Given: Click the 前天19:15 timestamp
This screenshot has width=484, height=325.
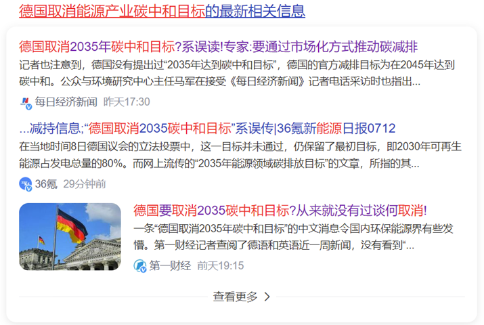Looking at the screenshot, I should tap(220, 265).
